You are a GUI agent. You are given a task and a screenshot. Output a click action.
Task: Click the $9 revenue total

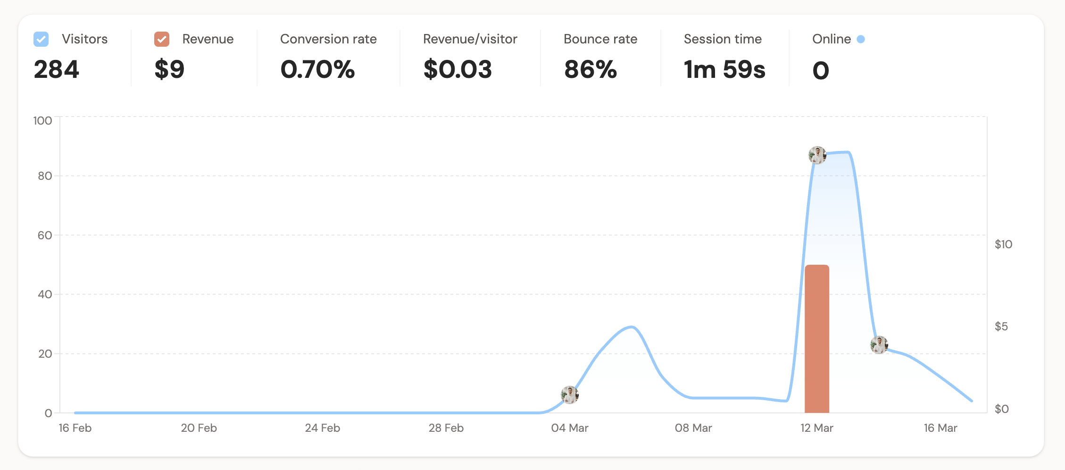[x=169, y=70]
